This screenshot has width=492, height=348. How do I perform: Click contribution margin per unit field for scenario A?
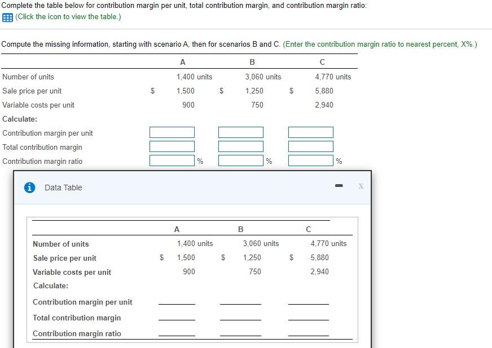(x=172, y=132)
